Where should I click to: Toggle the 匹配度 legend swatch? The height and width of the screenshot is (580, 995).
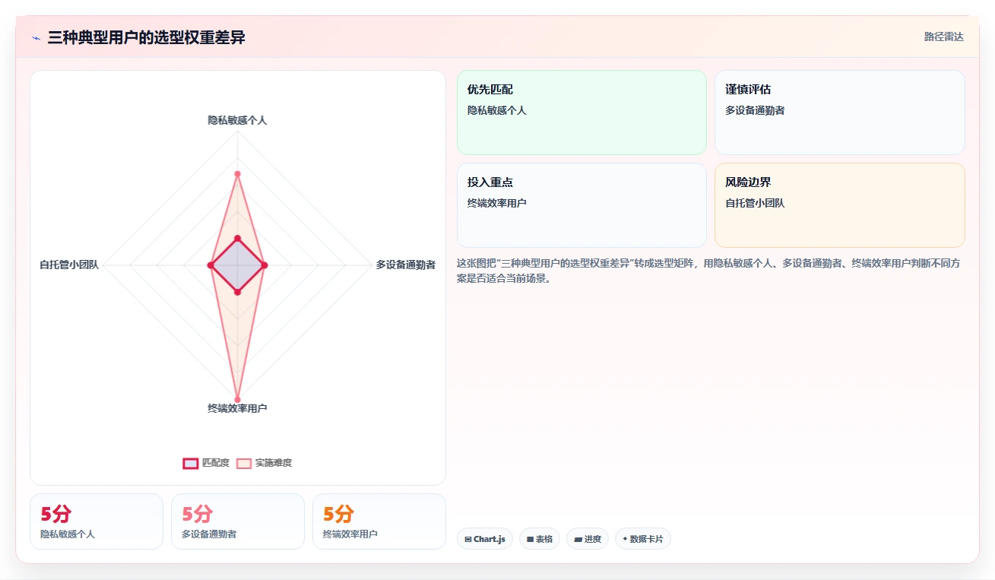[x=191, y=463]
